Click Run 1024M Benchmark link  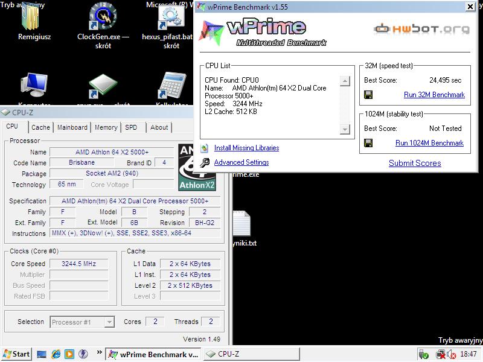(x=429, y=143)
